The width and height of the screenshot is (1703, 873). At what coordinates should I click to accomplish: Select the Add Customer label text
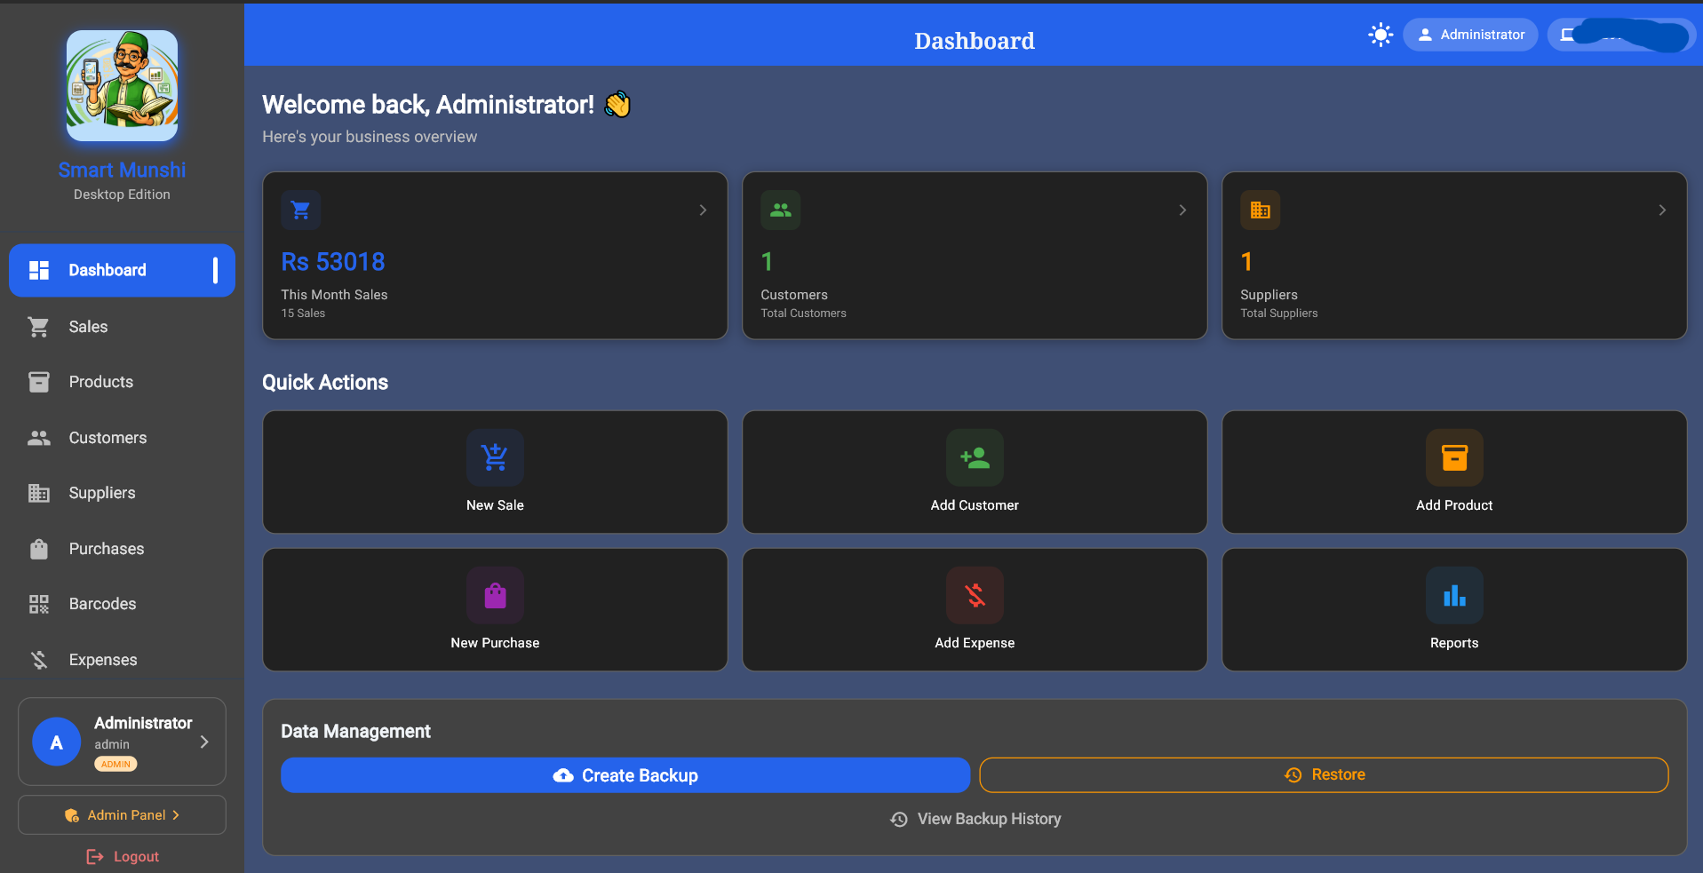click(x=975, y=505)
